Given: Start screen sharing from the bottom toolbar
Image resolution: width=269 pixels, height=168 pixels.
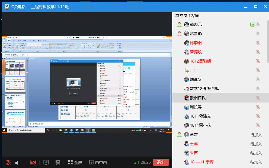Looking at the screenshot, I should point(46,162).
